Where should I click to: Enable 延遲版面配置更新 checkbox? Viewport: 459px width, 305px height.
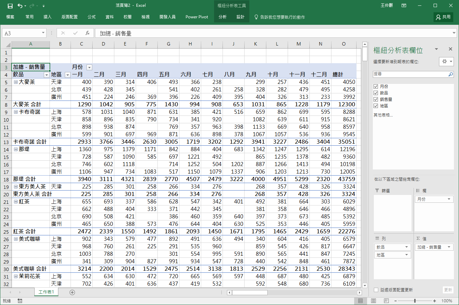(376, 290)
